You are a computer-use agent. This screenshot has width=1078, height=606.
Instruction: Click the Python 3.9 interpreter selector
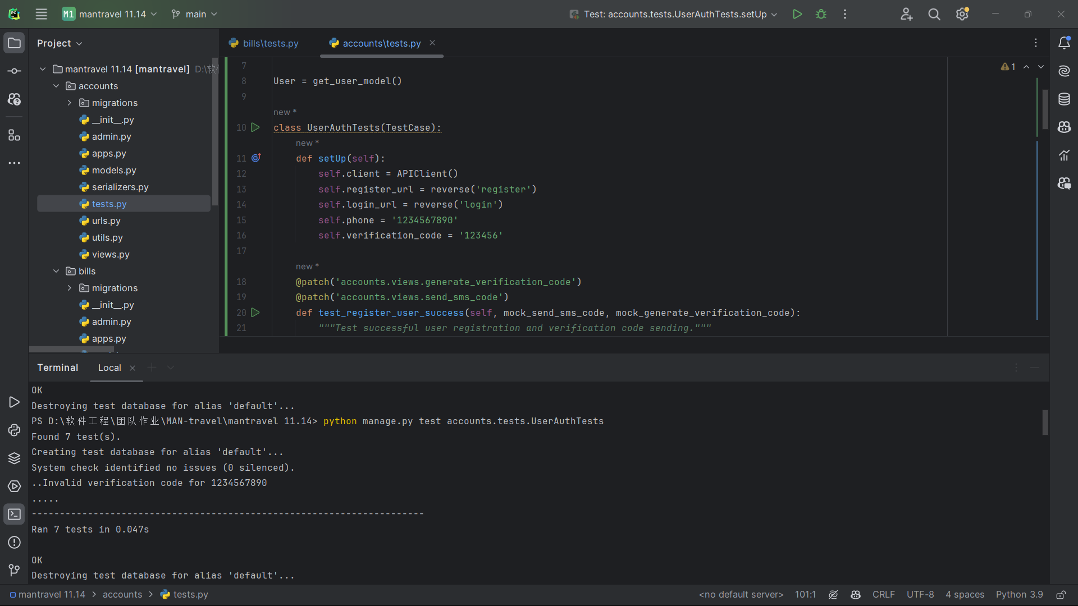[x=1019, y=595]
